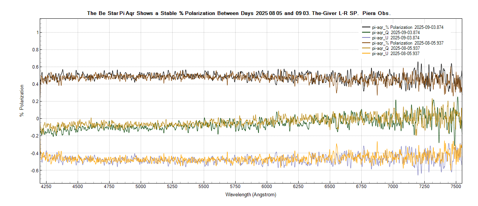Click the chart title about Pi Aqr
Screen dimensions: 478x206
[239, 13]
